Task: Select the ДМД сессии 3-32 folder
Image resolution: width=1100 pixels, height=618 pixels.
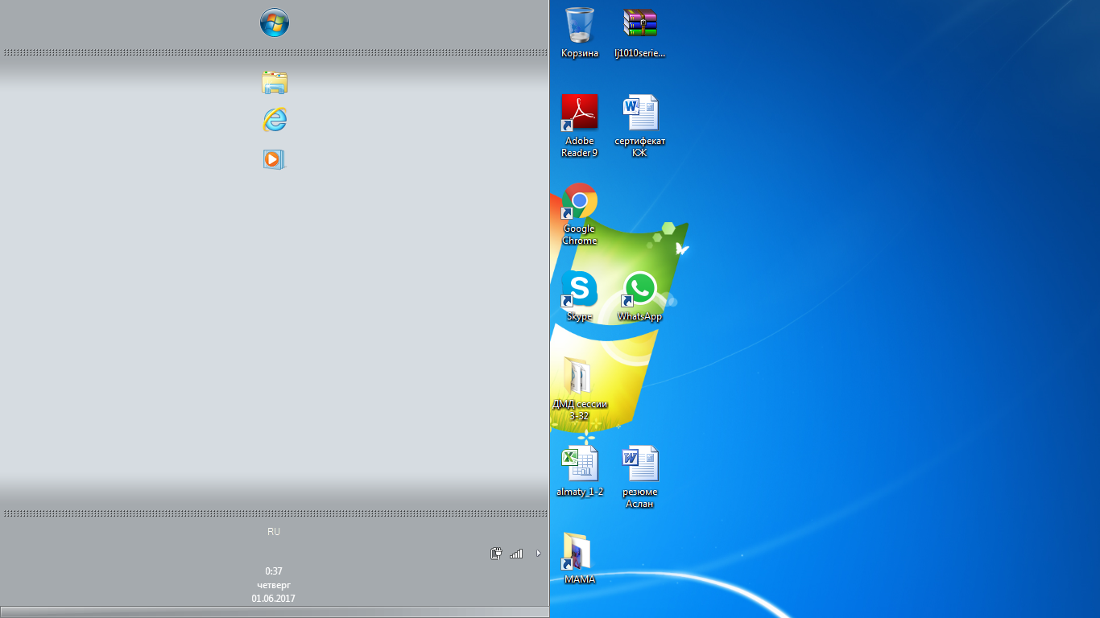Action: pos(580,389)
